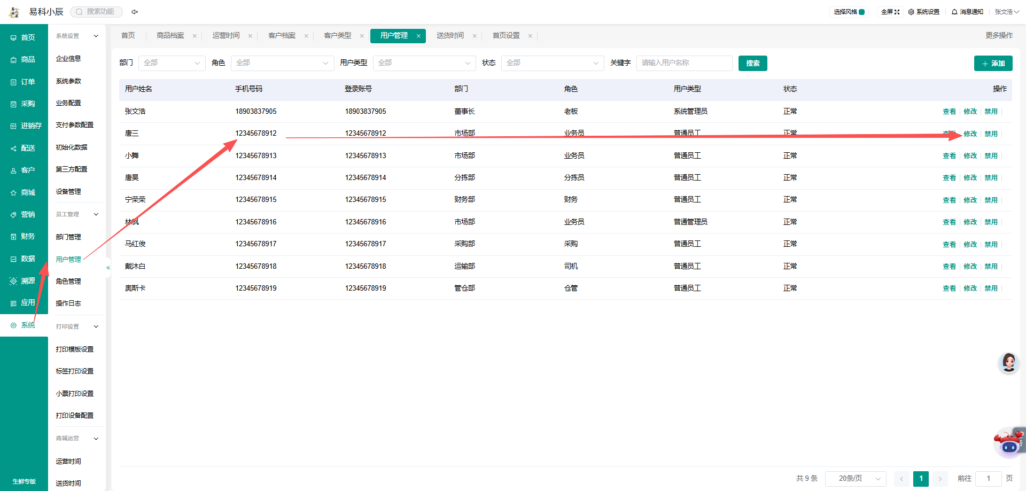
Task: Click 修改 for user 唐三
Action: (x=970, y=134)
